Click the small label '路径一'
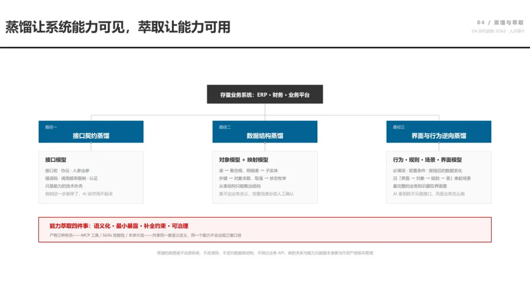The height and width of the screenshot is (298, 530). (51, 127)
